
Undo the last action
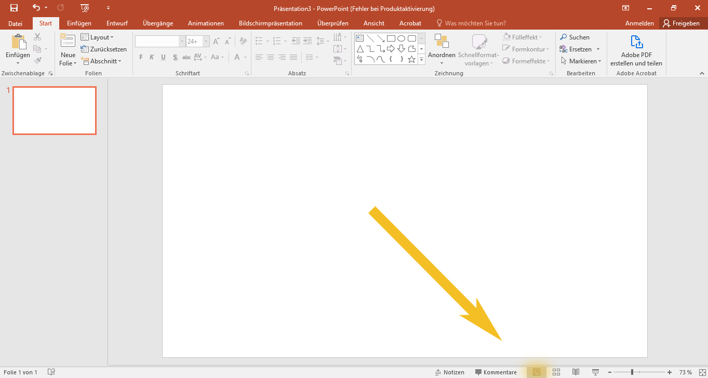(36, 8)
